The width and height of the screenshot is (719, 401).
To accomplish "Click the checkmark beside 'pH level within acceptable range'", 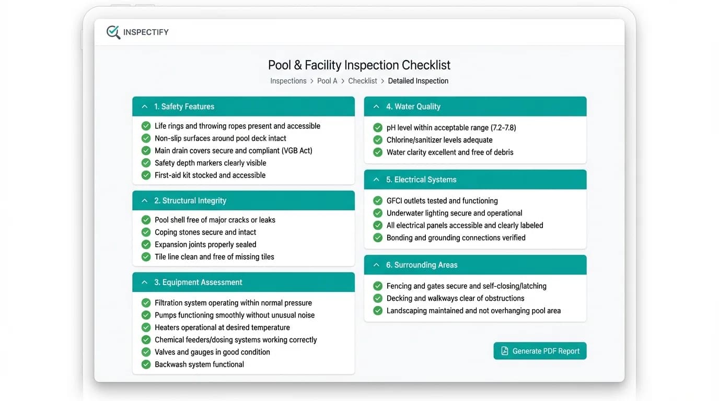I will click(378, 127).
